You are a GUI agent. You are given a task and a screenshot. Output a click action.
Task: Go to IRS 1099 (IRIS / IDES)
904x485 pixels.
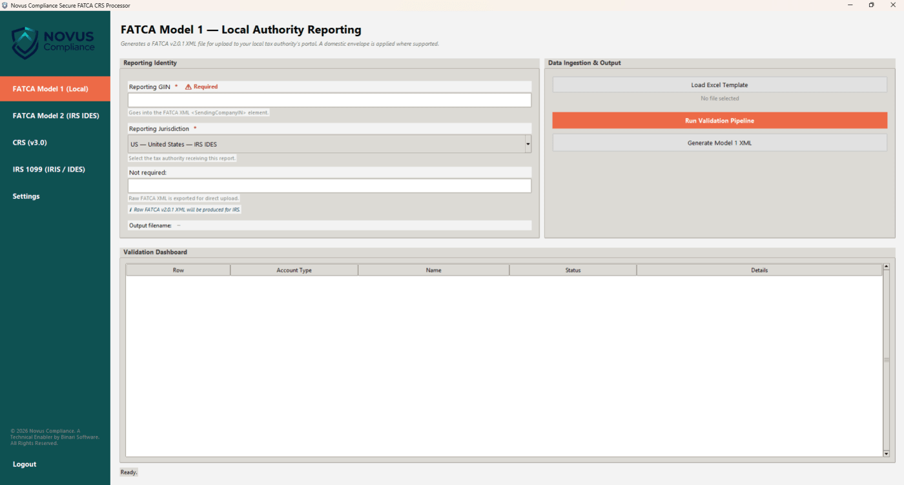pos(55,169)
